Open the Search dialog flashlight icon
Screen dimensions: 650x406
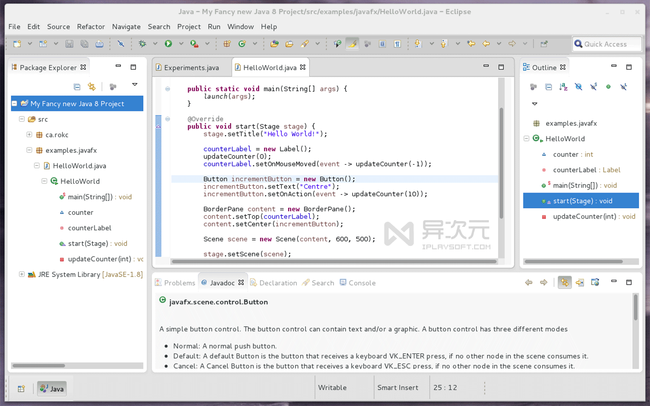point(304,43)
